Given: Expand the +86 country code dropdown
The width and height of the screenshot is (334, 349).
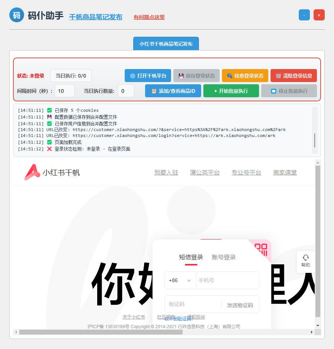Looking at the screenshot, I should coord(180,280).
